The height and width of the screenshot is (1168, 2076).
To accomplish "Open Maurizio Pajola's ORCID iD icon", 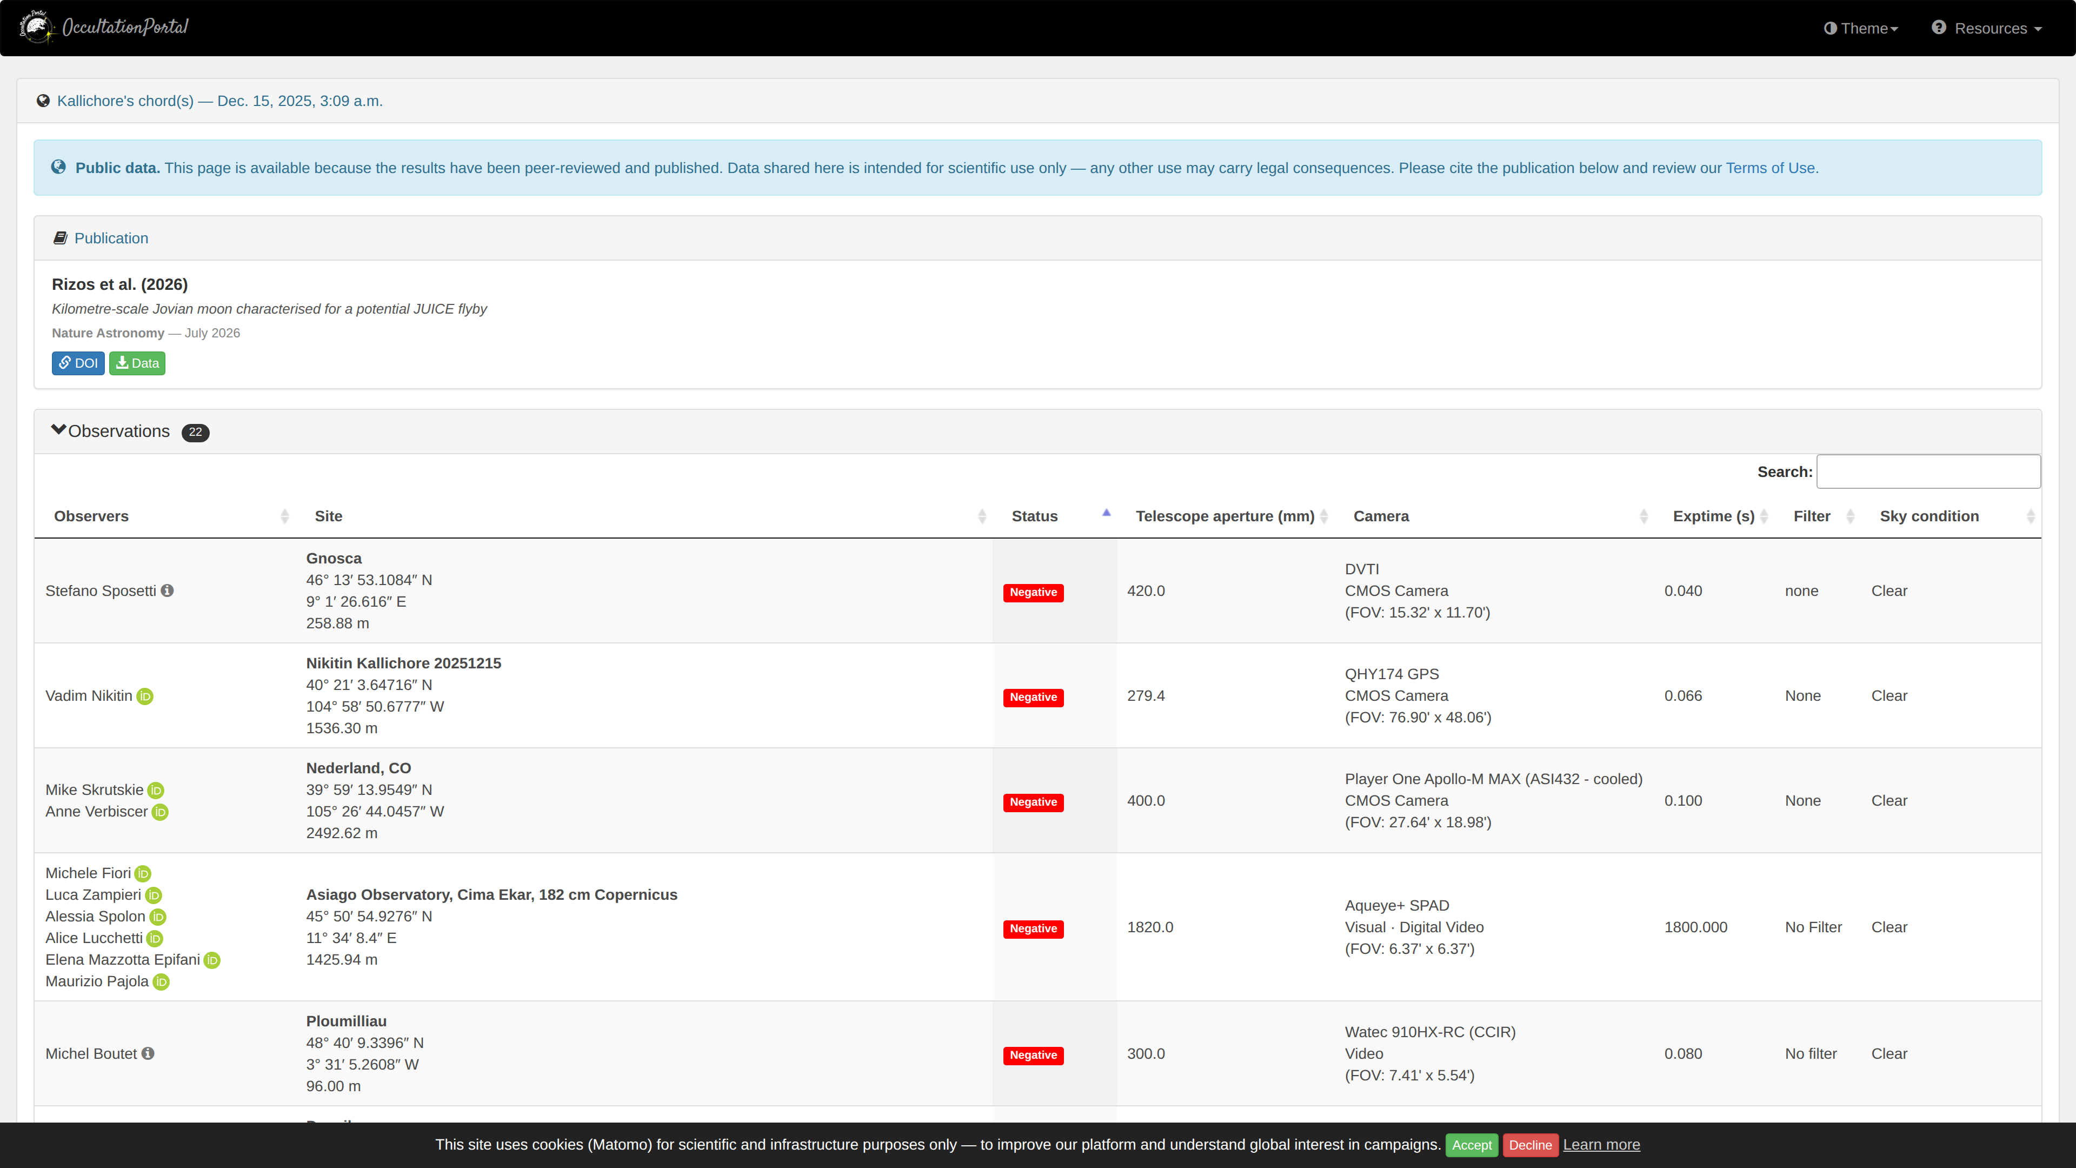I will pyautogui.click(x=161, y=982).
